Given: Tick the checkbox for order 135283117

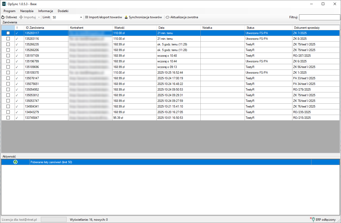Looking at the screenshot, I should [8, 33].
